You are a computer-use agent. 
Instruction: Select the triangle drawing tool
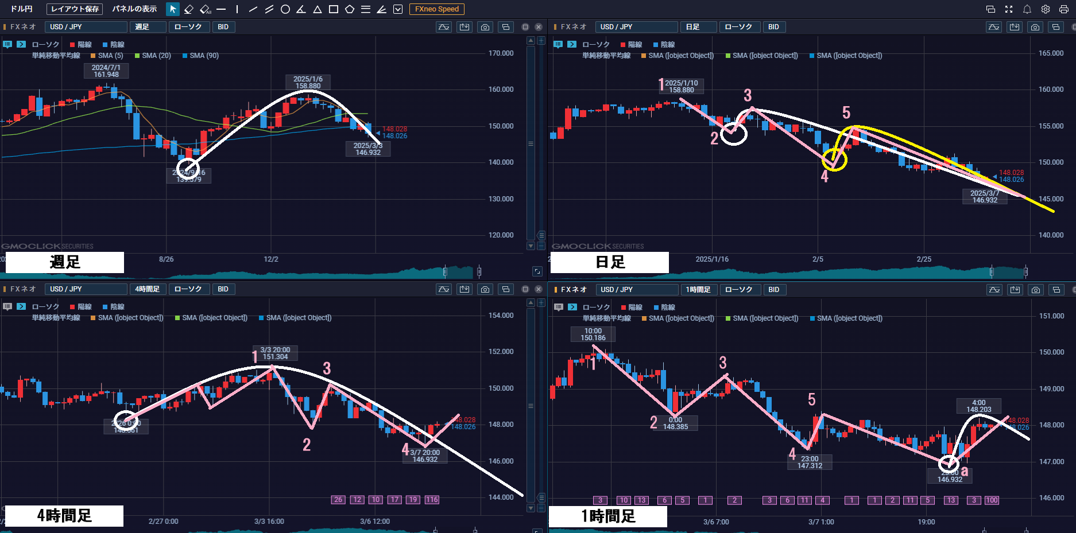[317, 9]
